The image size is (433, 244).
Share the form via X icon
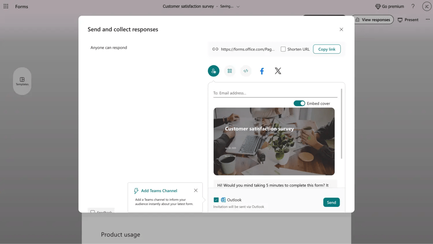pyautogui.click(x=278, y=71)
